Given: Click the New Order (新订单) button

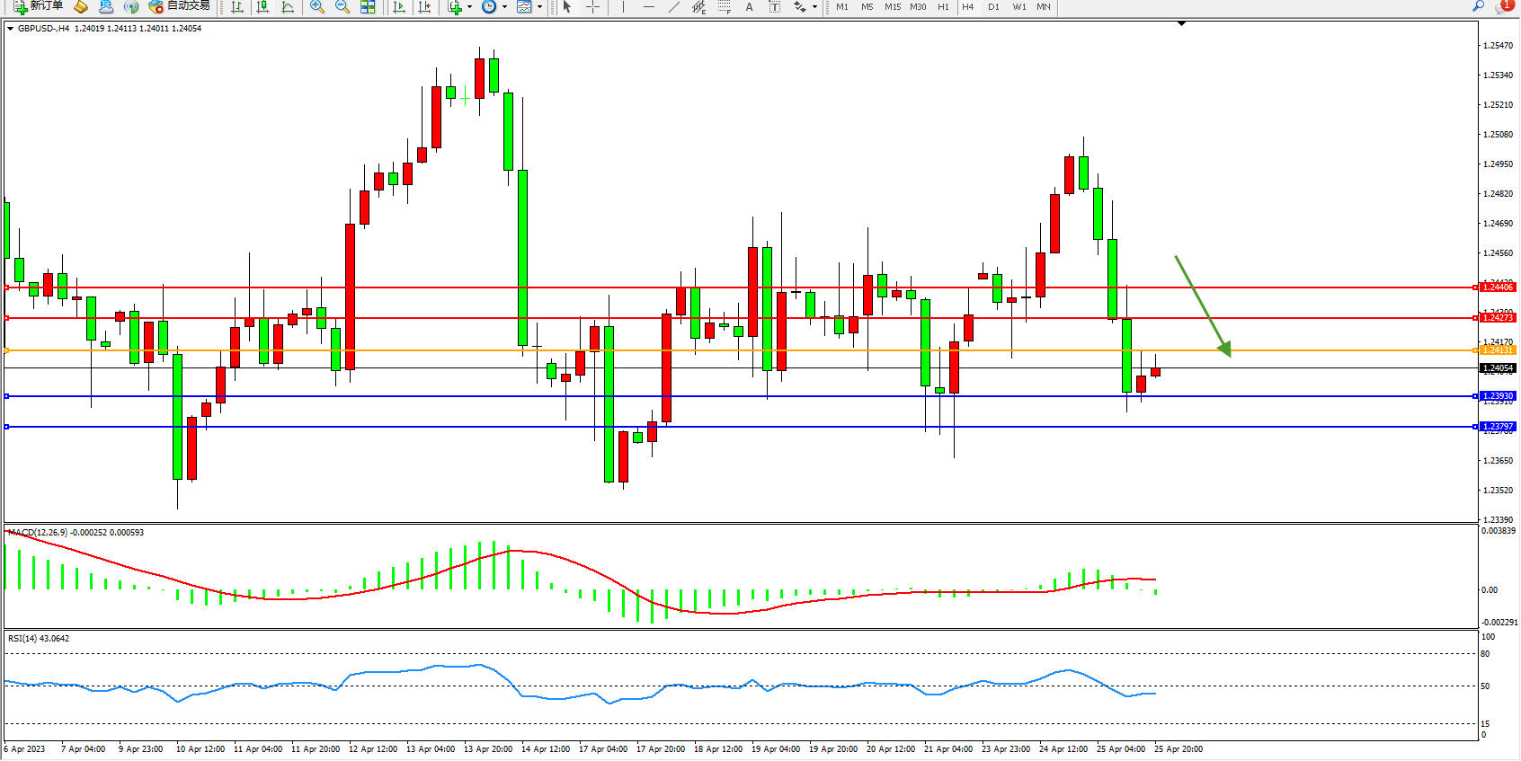Looking at the screenshot, I should (x=38, y=6).
